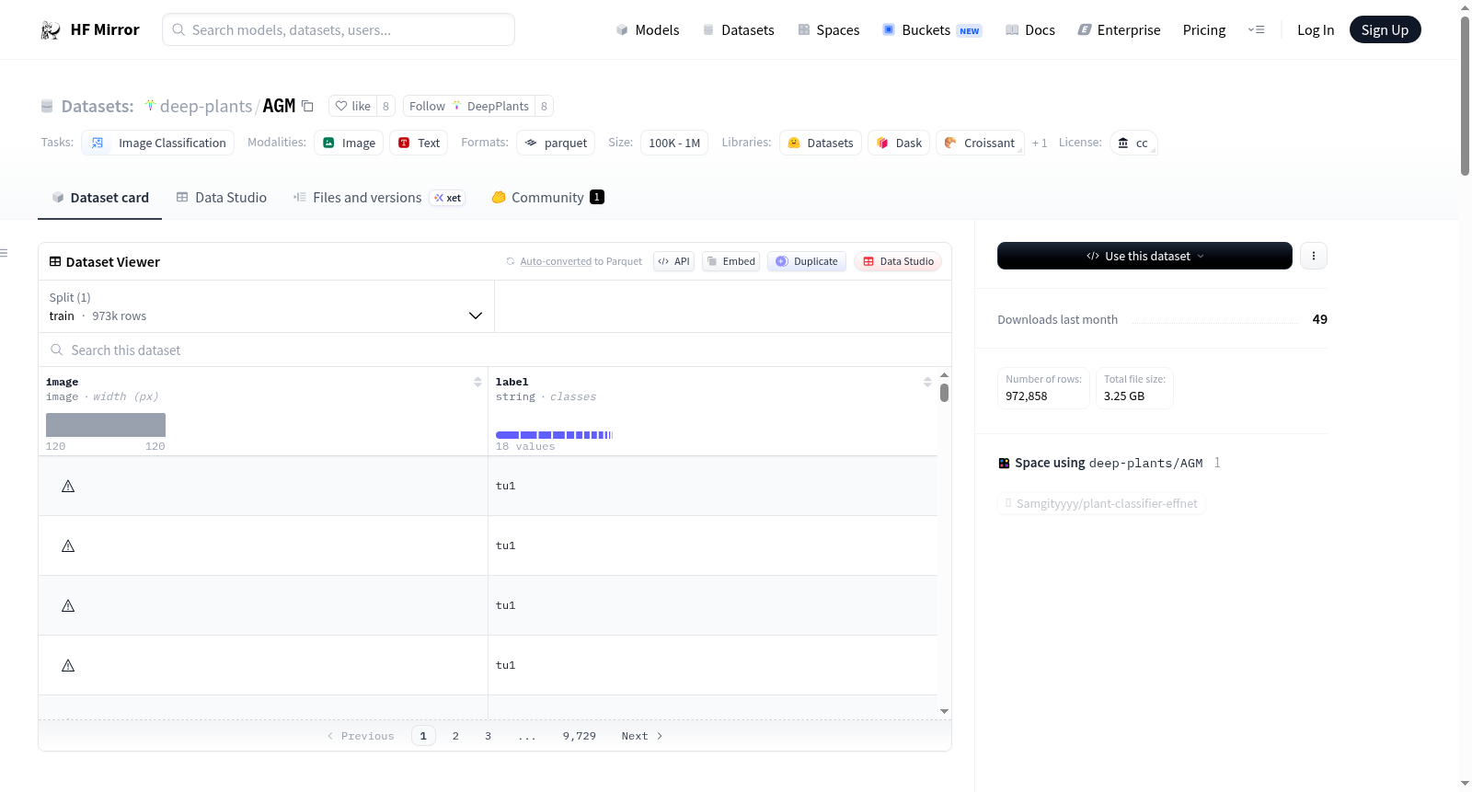Image resolution: width=1472 pixels, height=792 pixels.
Task: Focus the Search this dataset field
Action: pyautogui.click(x=495, y=350)
